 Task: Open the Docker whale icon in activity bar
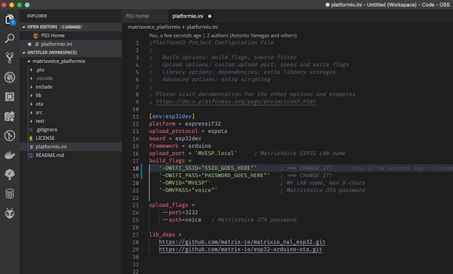(x=10, y=155)
